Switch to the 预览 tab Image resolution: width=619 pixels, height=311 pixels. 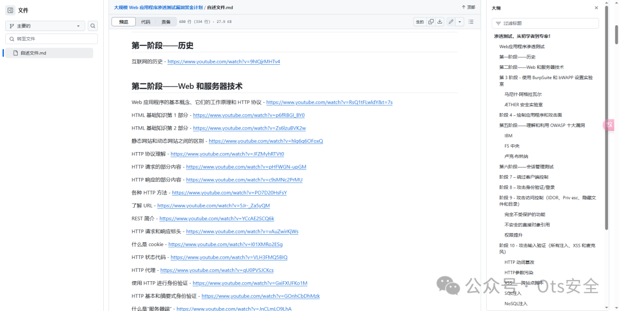124,22
